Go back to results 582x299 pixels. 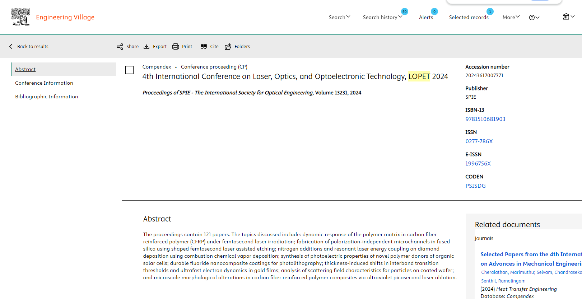click(x=29, y=46)
